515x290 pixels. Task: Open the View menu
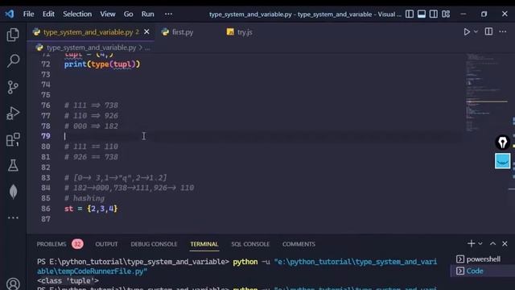tap(108, 14)
